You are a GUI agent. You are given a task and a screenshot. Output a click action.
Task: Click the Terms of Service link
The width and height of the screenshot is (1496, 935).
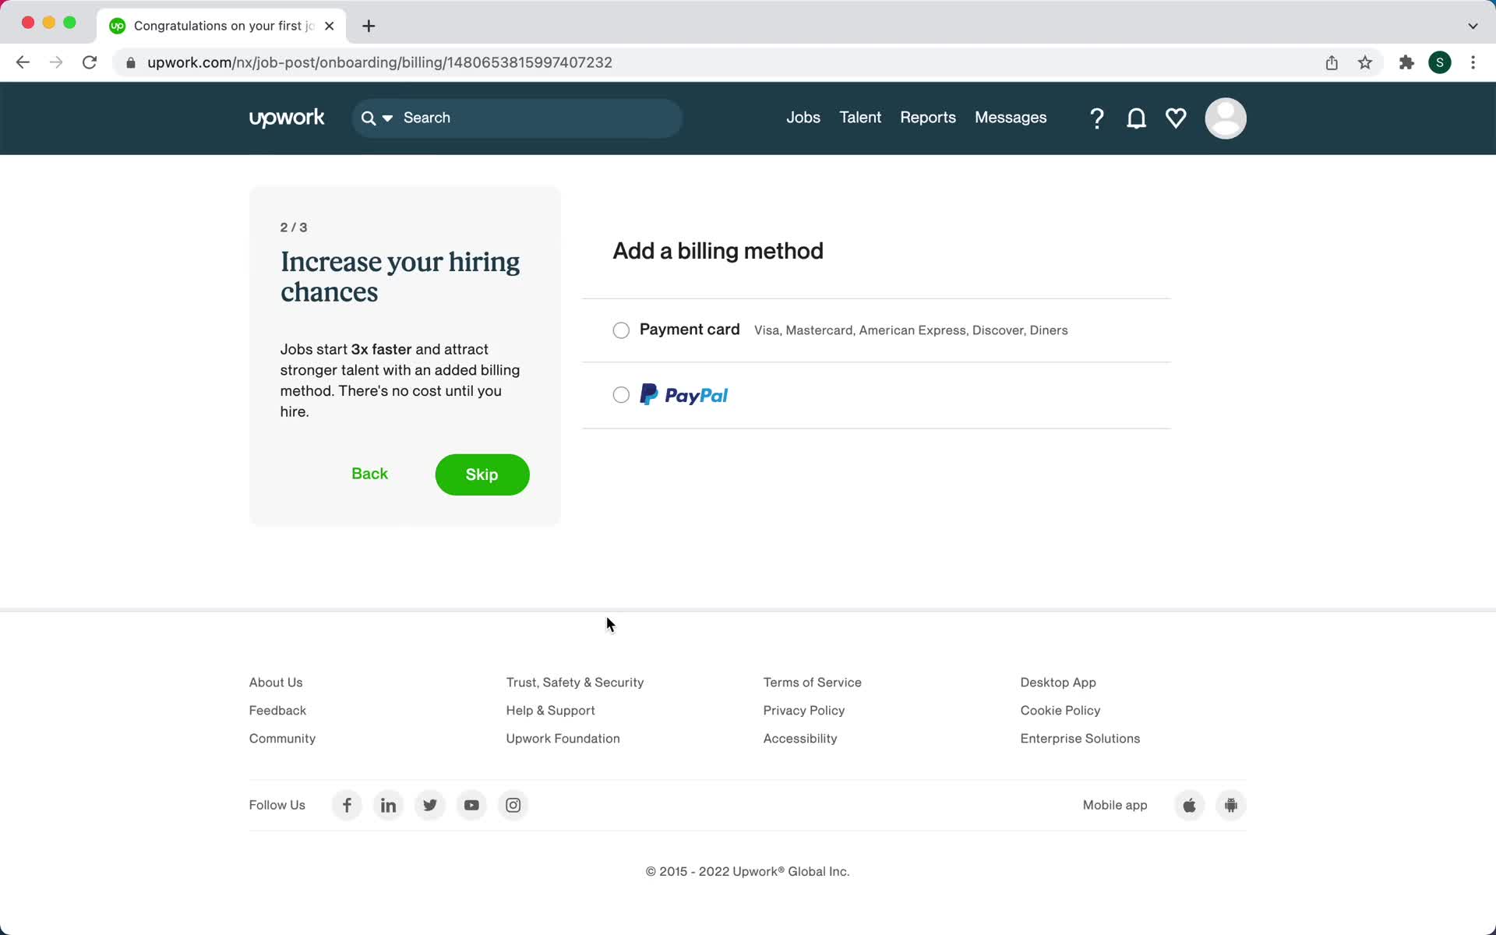click(x=811, y=682)
